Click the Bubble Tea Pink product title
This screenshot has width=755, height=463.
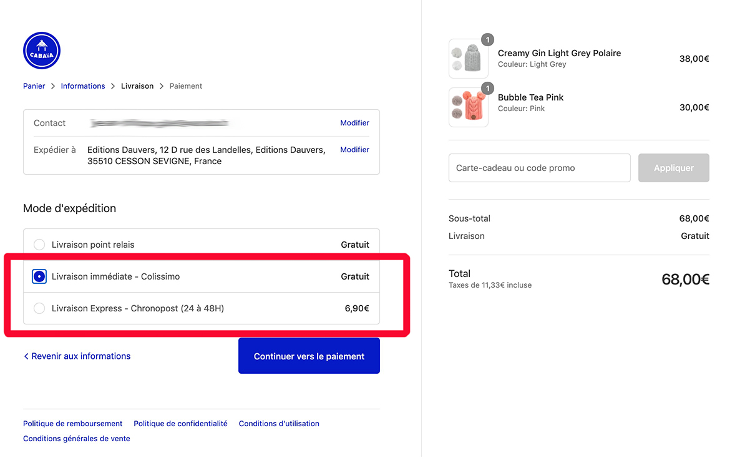point(531,97)
